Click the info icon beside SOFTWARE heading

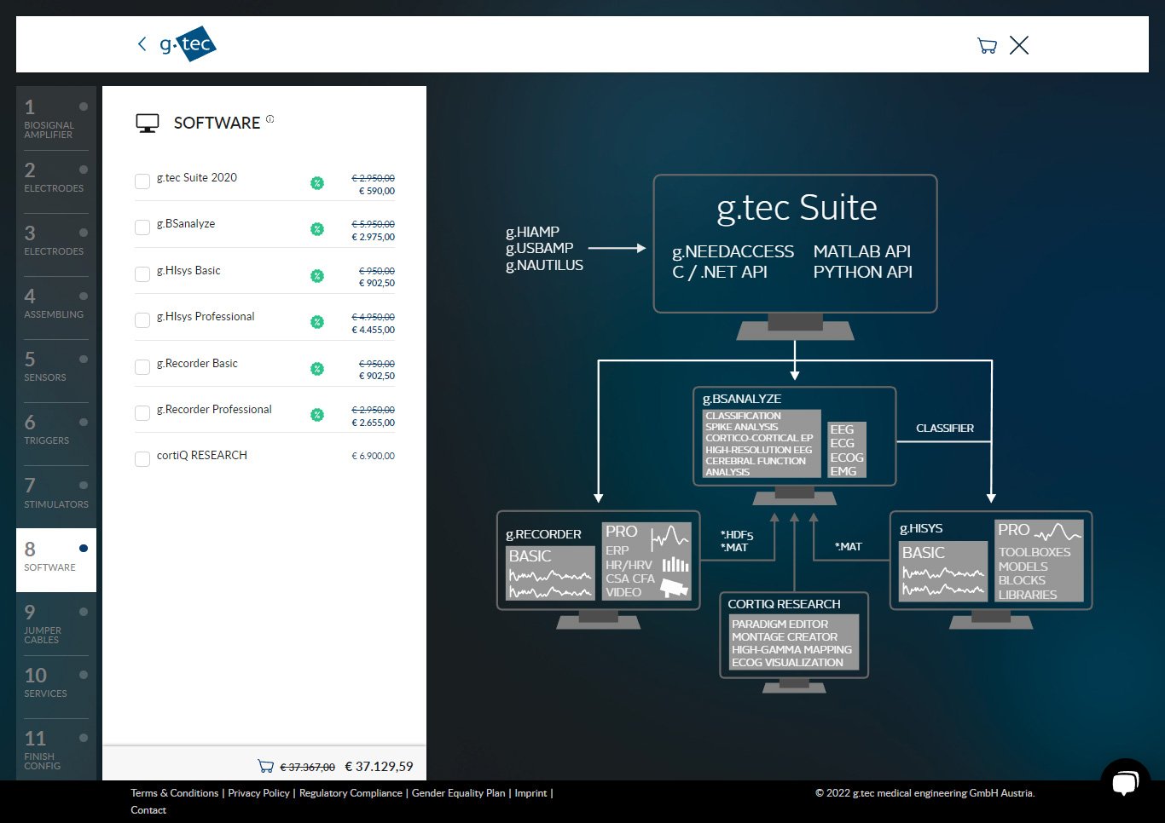270,119
